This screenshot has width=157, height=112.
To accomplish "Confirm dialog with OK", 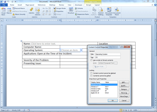I will click(113, 101).
